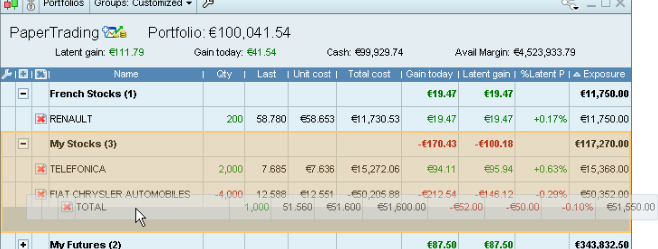Sort by the Latent gain column header
This screenshot has width=658, height=249.
click(487, 74)
